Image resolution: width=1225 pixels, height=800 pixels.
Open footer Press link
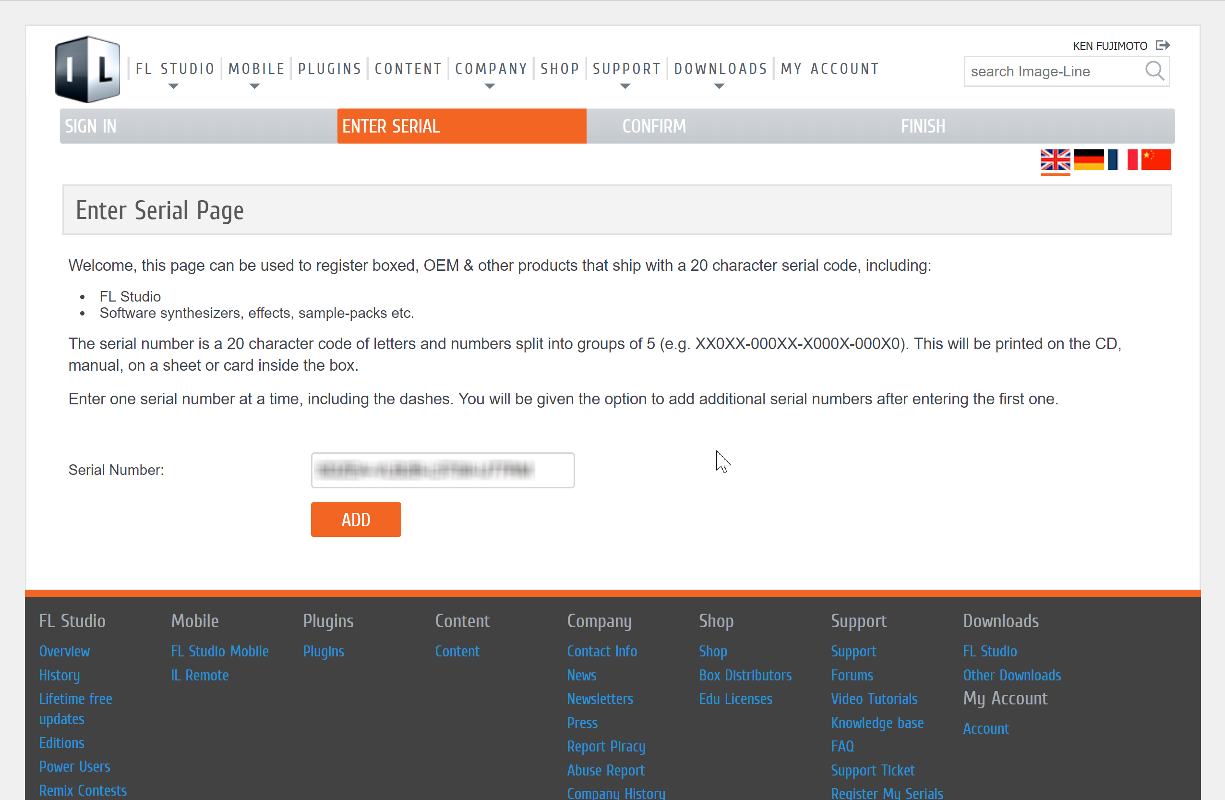click(582, 723)
